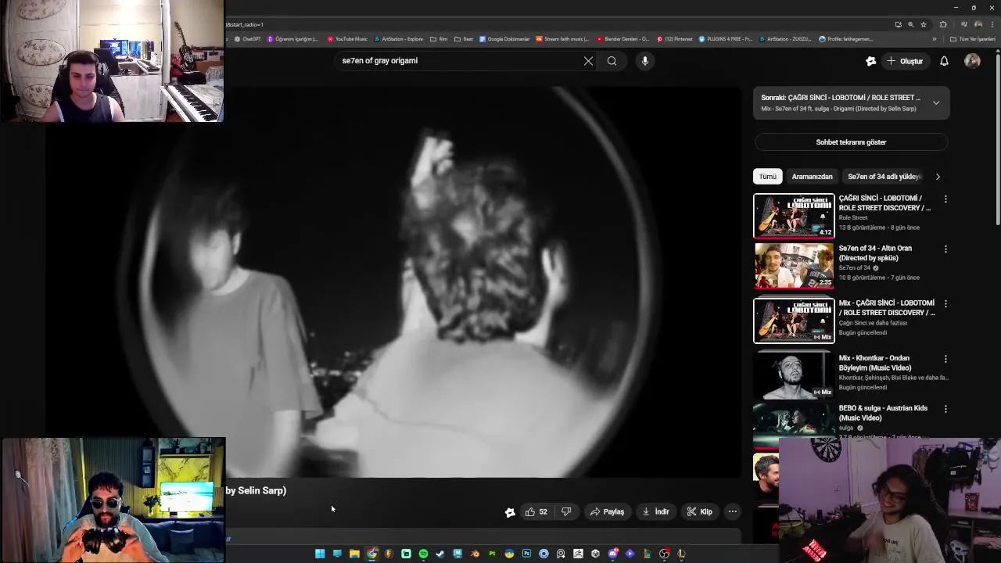Open Blender from taskbar
Viewport: 1001px width, 563px height.
pos(475,554)
